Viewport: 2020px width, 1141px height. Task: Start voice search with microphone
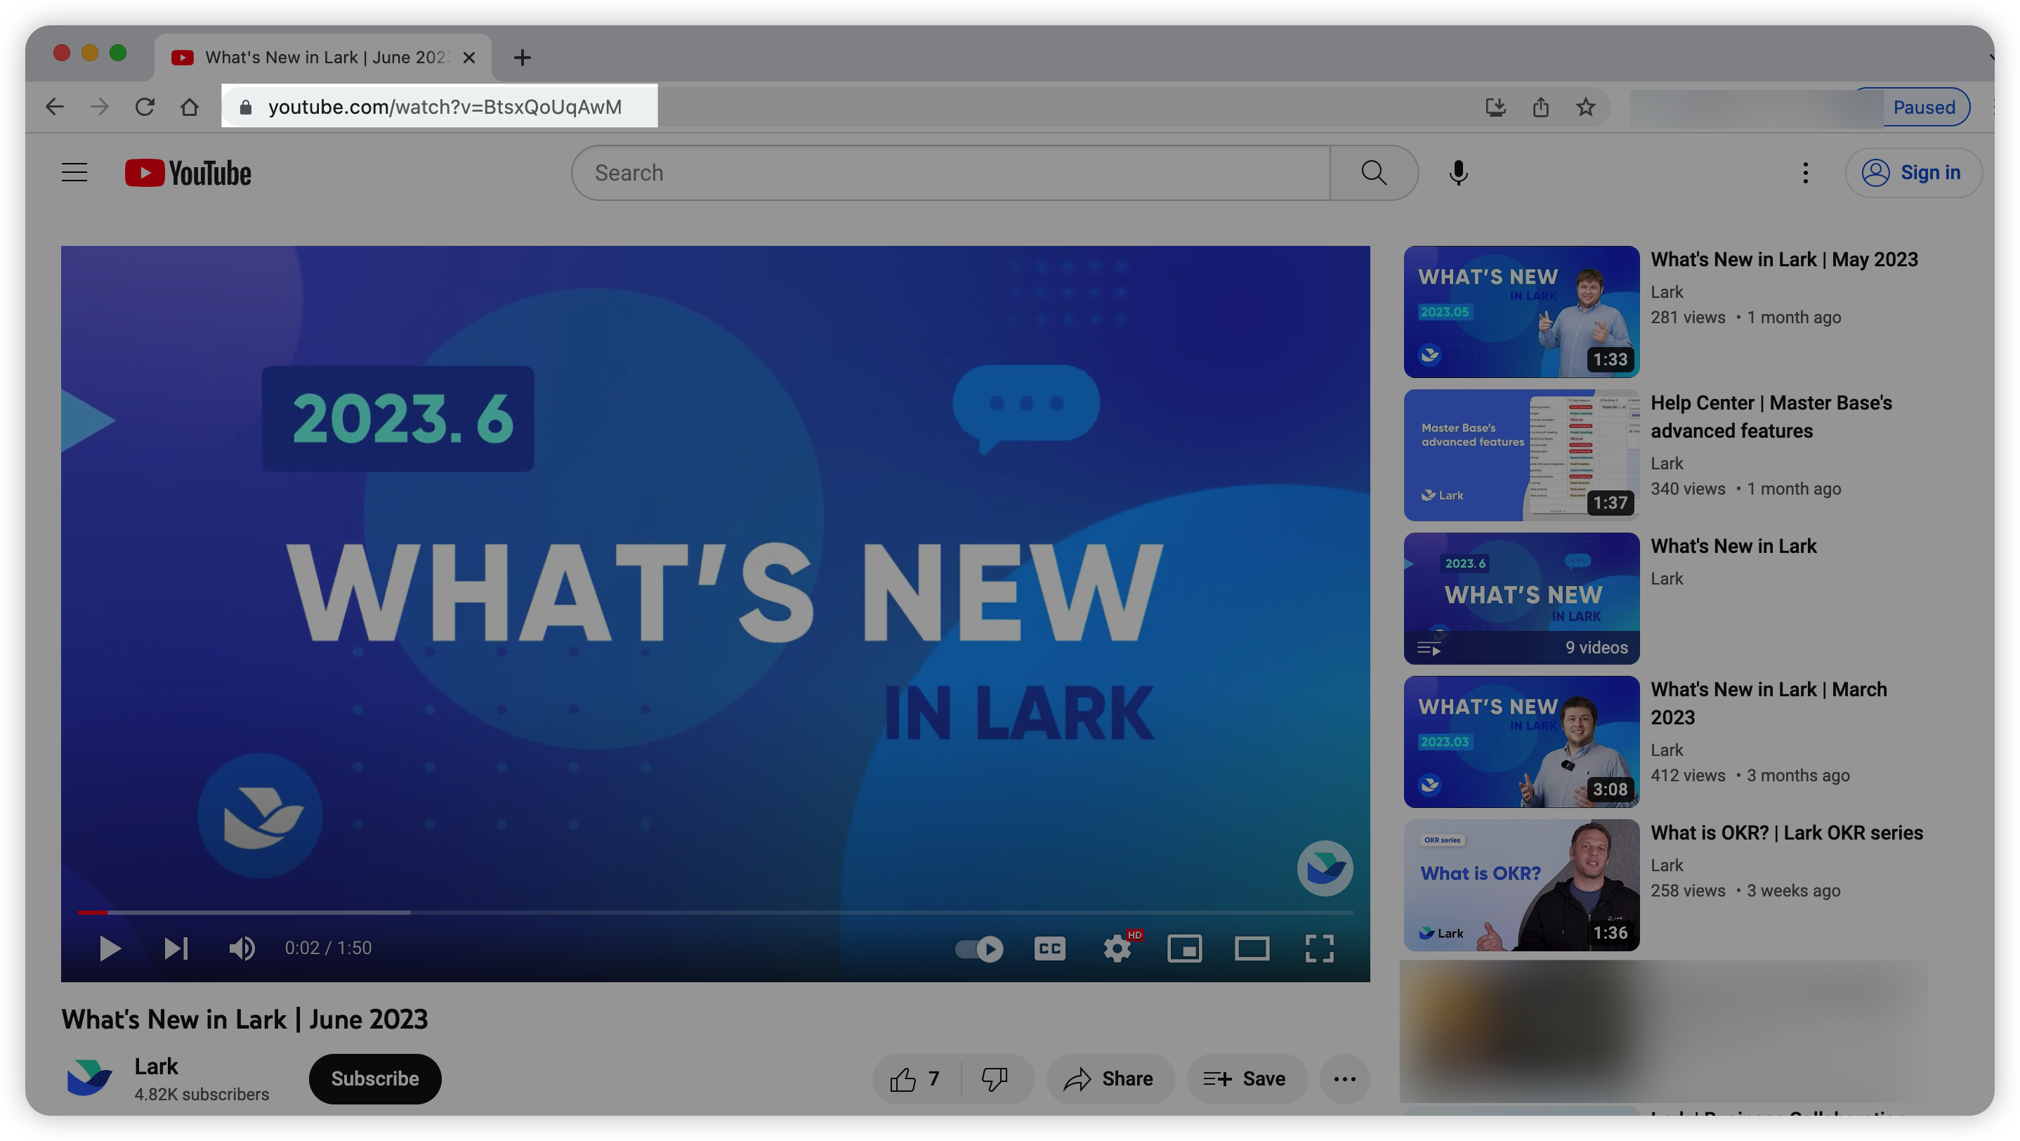pos(1459,173)
